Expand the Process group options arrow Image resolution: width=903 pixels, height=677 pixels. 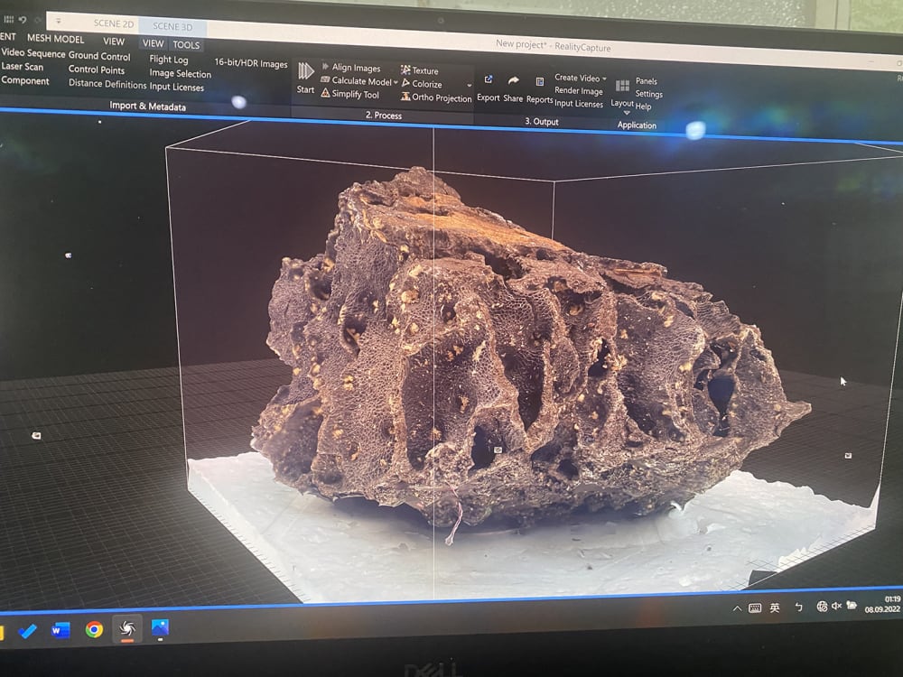click(470, 86)
